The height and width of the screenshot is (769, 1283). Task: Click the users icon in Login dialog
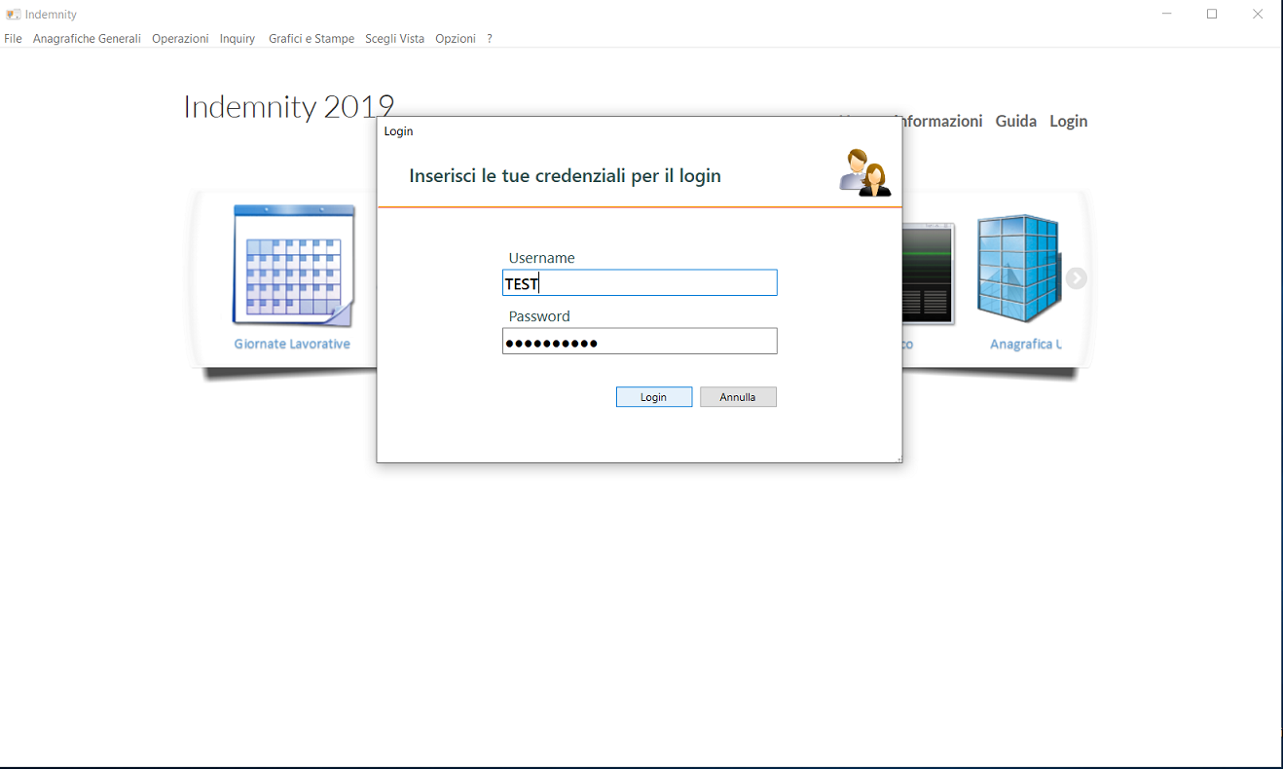pos(864,172)
